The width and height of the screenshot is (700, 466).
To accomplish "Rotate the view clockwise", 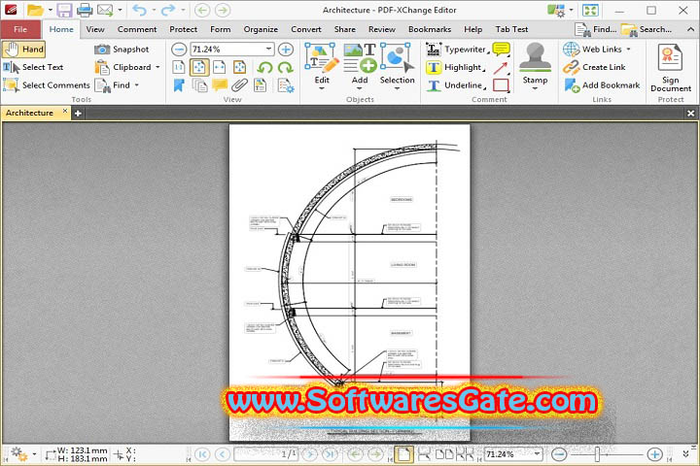I will pyautogui.click(x=285, y=68).
